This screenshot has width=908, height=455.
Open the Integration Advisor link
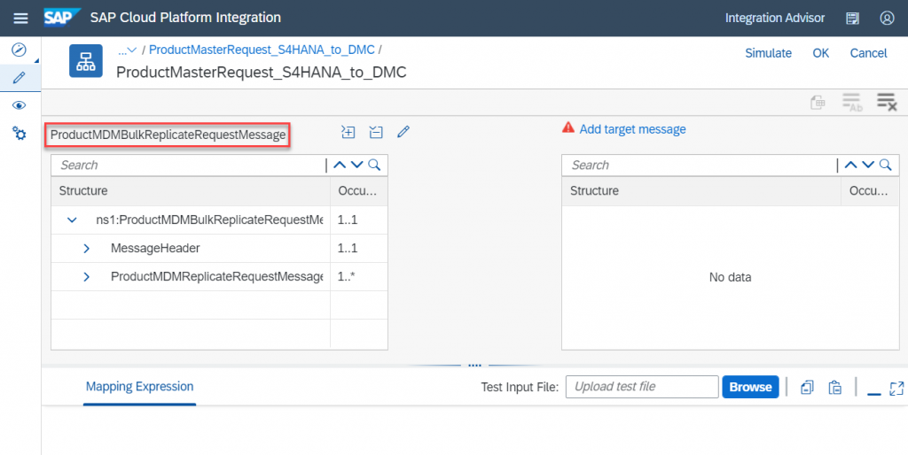tap(775, 18)
